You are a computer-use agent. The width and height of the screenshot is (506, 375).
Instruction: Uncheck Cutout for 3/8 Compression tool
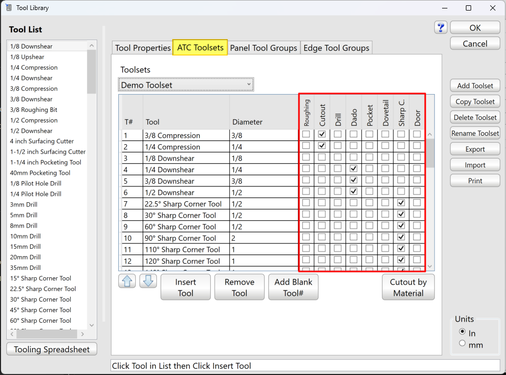tap(322, 135)
